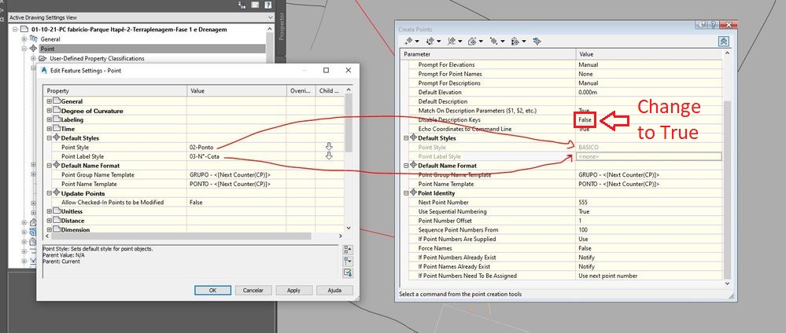Click the Default Elevation value 0.000m

[x=588, y=92]
